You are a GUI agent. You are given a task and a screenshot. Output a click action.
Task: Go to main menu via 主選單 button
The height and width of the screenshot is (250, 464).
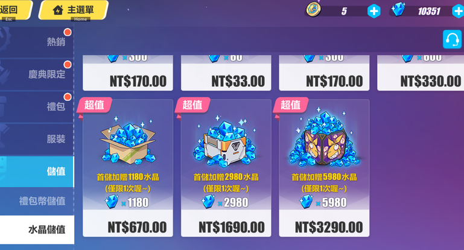click(74, 10)
